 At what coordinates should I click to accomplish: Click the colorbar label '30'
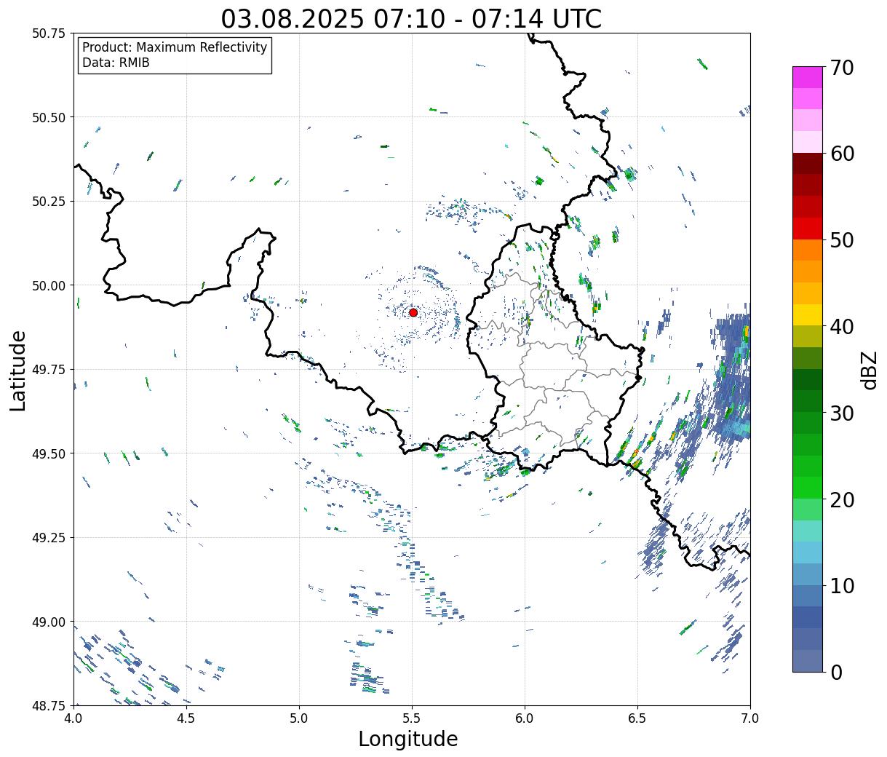[842, 413]
